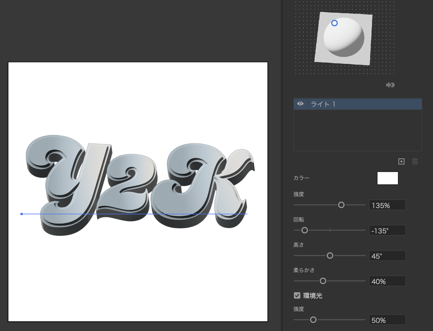Uncheck the 環境光 ambient light checkbox
The image size is (433, 331).
[x=297, y=295]
